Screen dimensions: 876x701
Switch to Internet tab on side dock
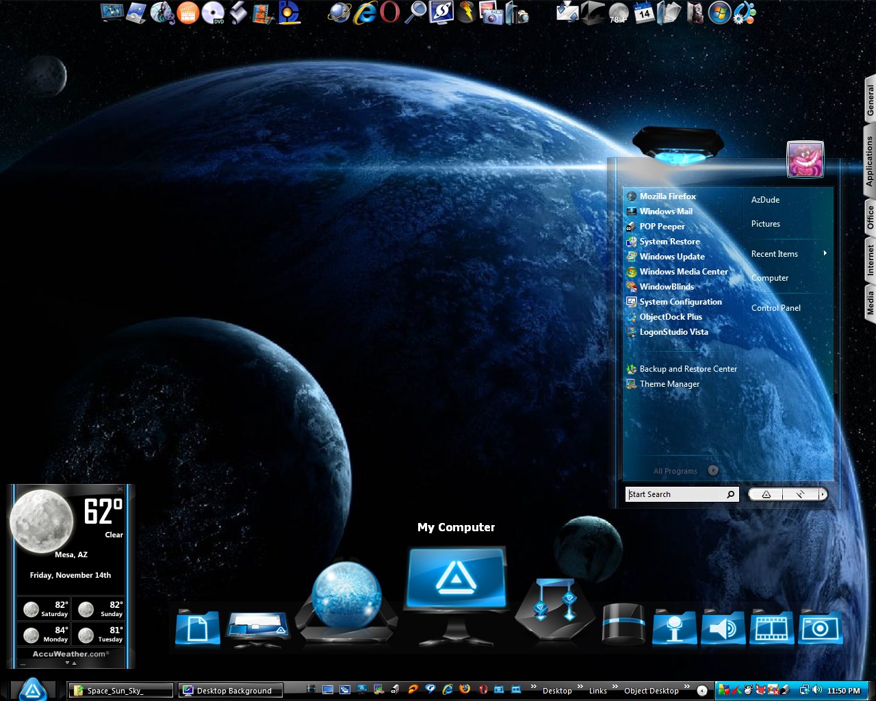pos(870,259)
